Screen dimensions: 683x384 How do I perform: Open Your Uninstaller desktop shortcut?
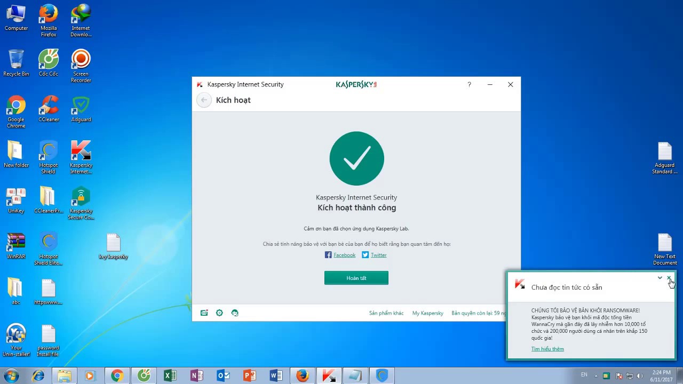16,340
